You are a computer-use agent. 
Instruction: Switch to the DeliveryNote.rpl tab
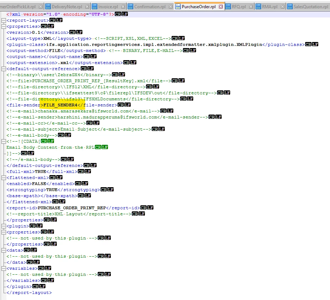[67, 7]
